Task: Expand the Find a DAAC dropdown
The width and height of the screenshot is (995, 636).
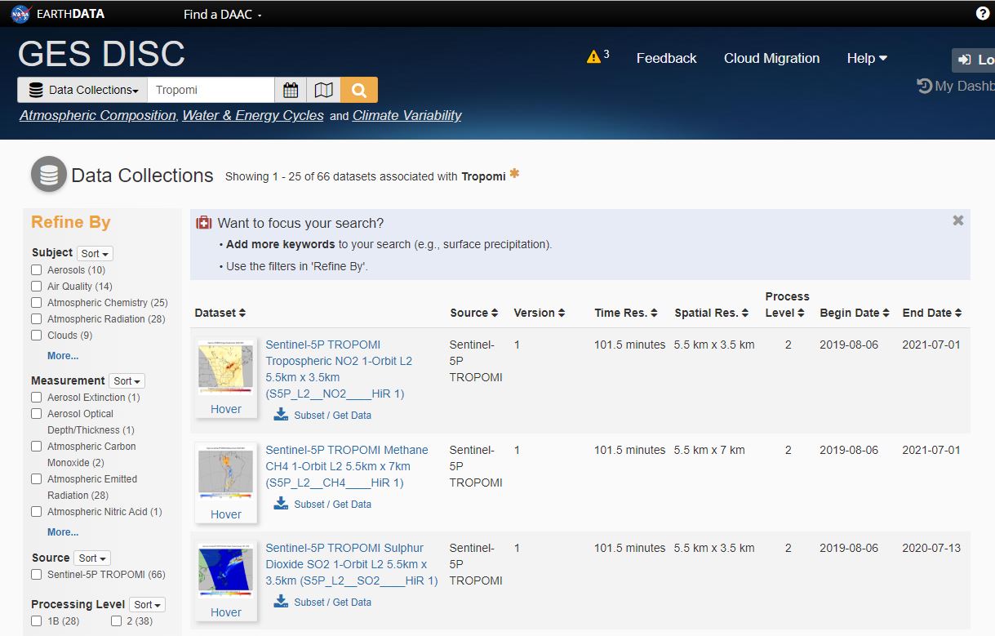Action: 222,15
